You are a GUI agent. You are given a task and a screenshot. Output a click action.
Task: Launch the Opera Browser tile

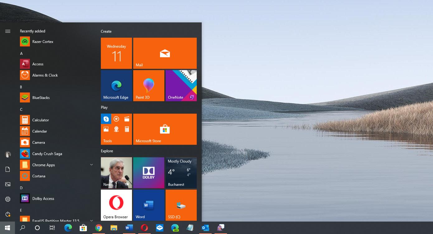pos(116,205)
